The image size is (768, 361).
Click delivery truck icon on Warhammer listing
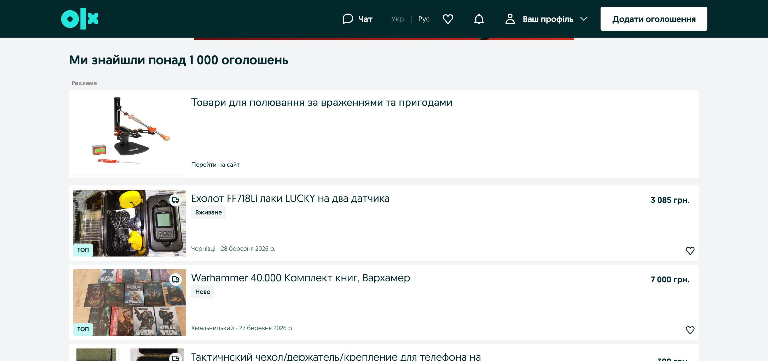click(175, 279)
